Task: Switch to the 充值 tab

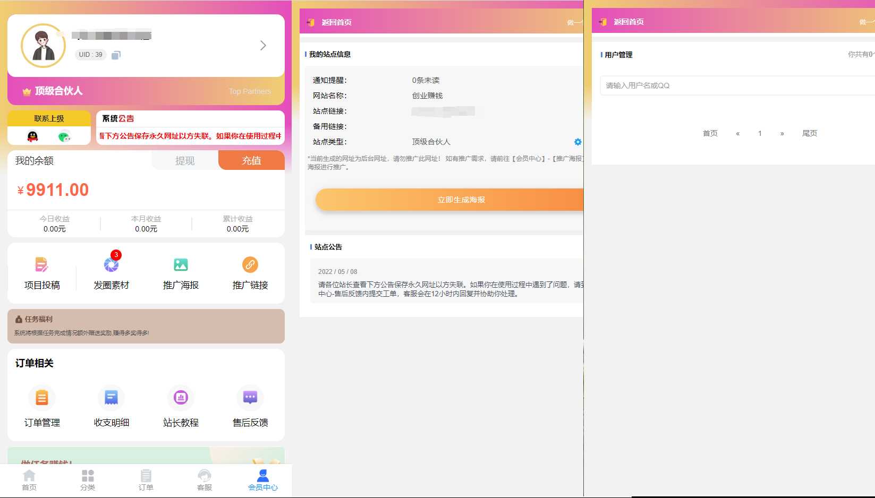Action: 251,160
